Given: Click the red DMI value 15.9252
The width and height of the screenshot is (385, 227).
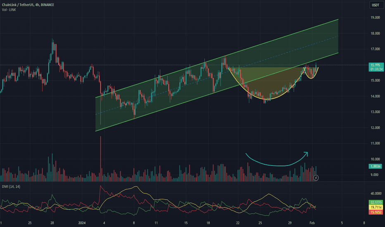Looking at the screenshot, I should pyautogui.click(x=376, y=212).
